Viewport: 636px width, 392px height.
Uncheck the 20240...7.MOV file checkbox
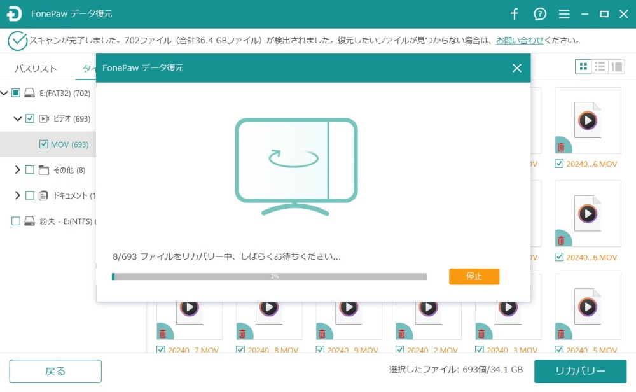click(x=161, y=349)
